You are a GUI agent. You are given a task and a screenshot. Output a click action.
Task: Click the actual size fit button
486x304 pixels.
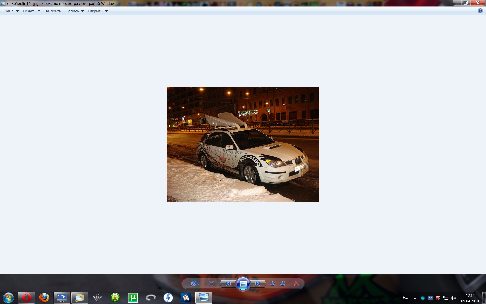pyautogui.click(x=211, y=283)
